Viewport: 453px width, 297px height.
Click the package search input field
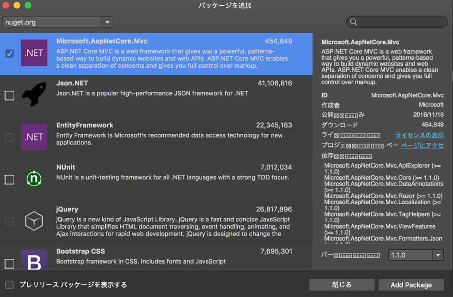[397, 22]
